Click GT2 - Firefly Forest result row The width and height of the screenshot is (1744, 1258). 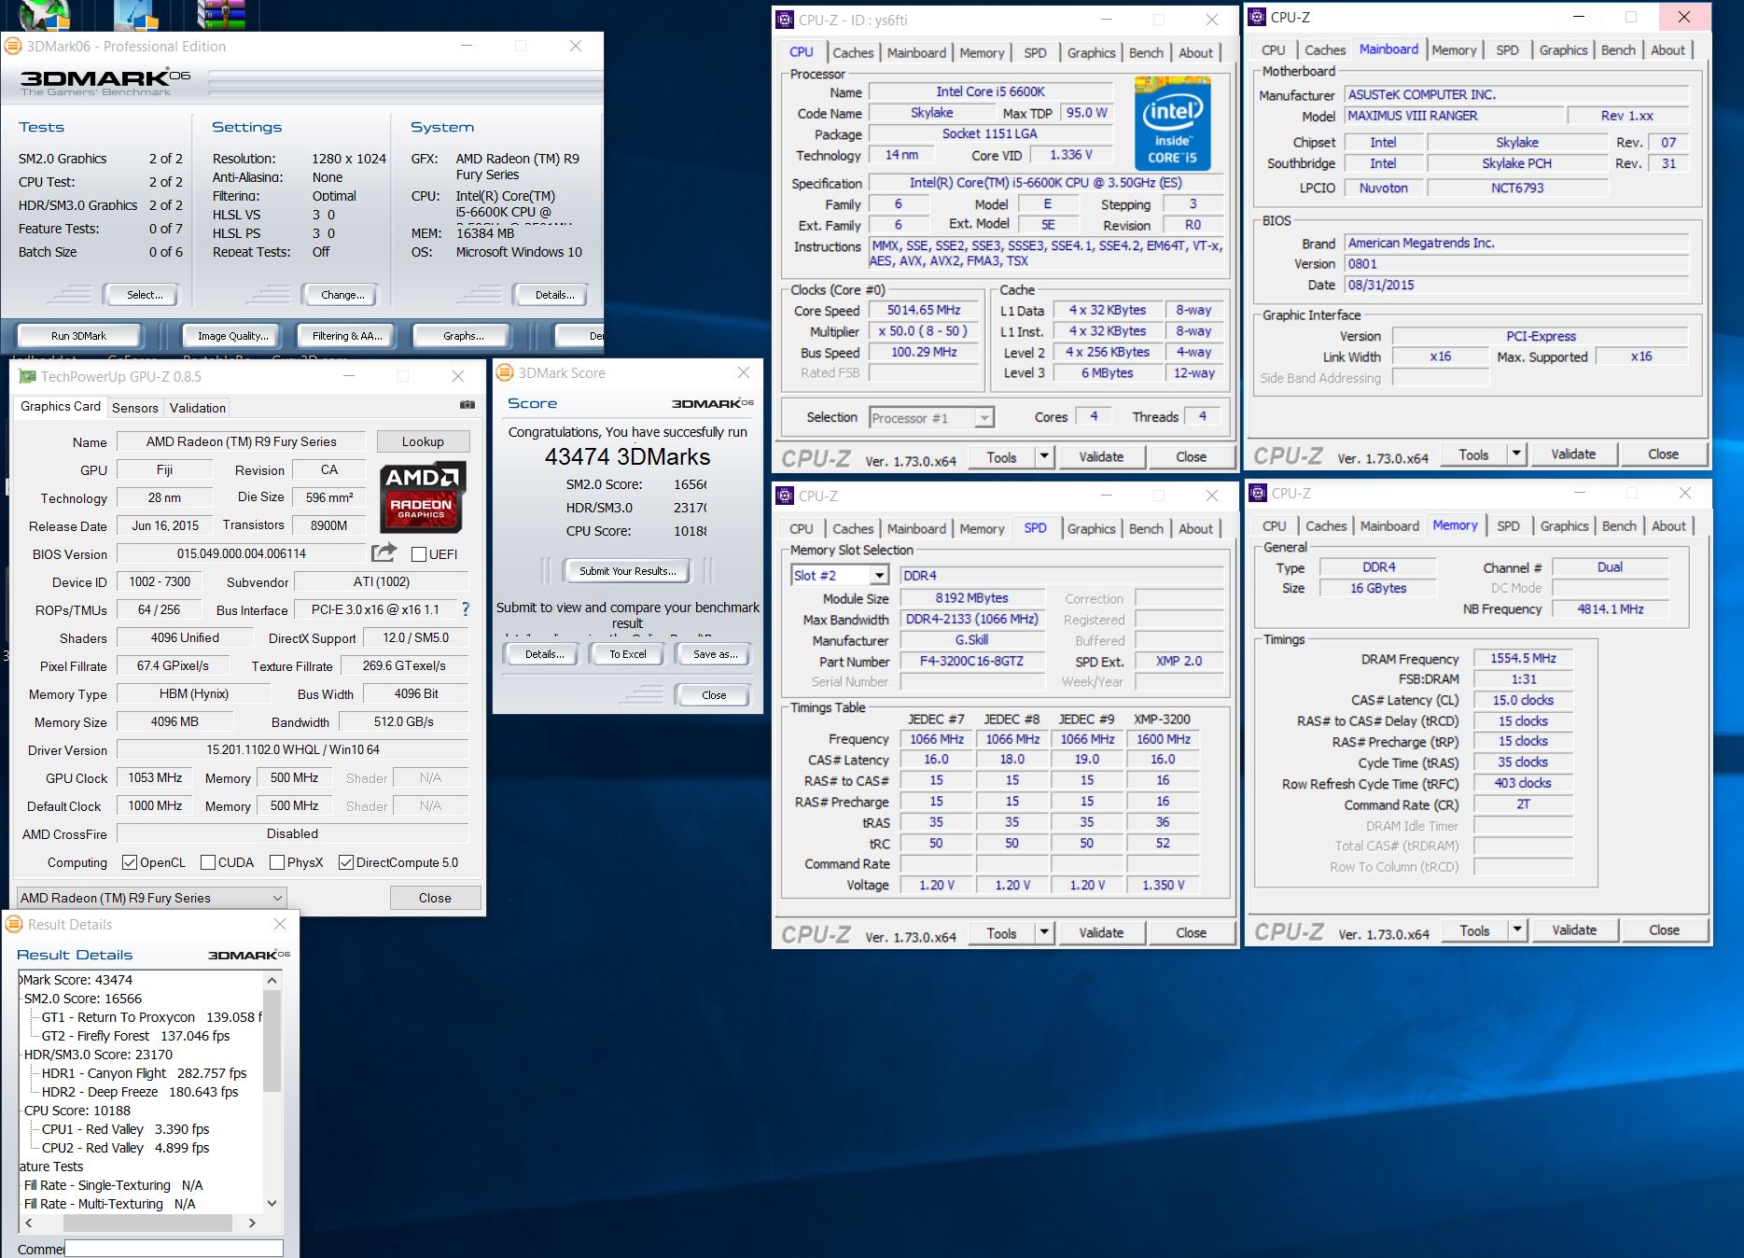pos(135,1036)
